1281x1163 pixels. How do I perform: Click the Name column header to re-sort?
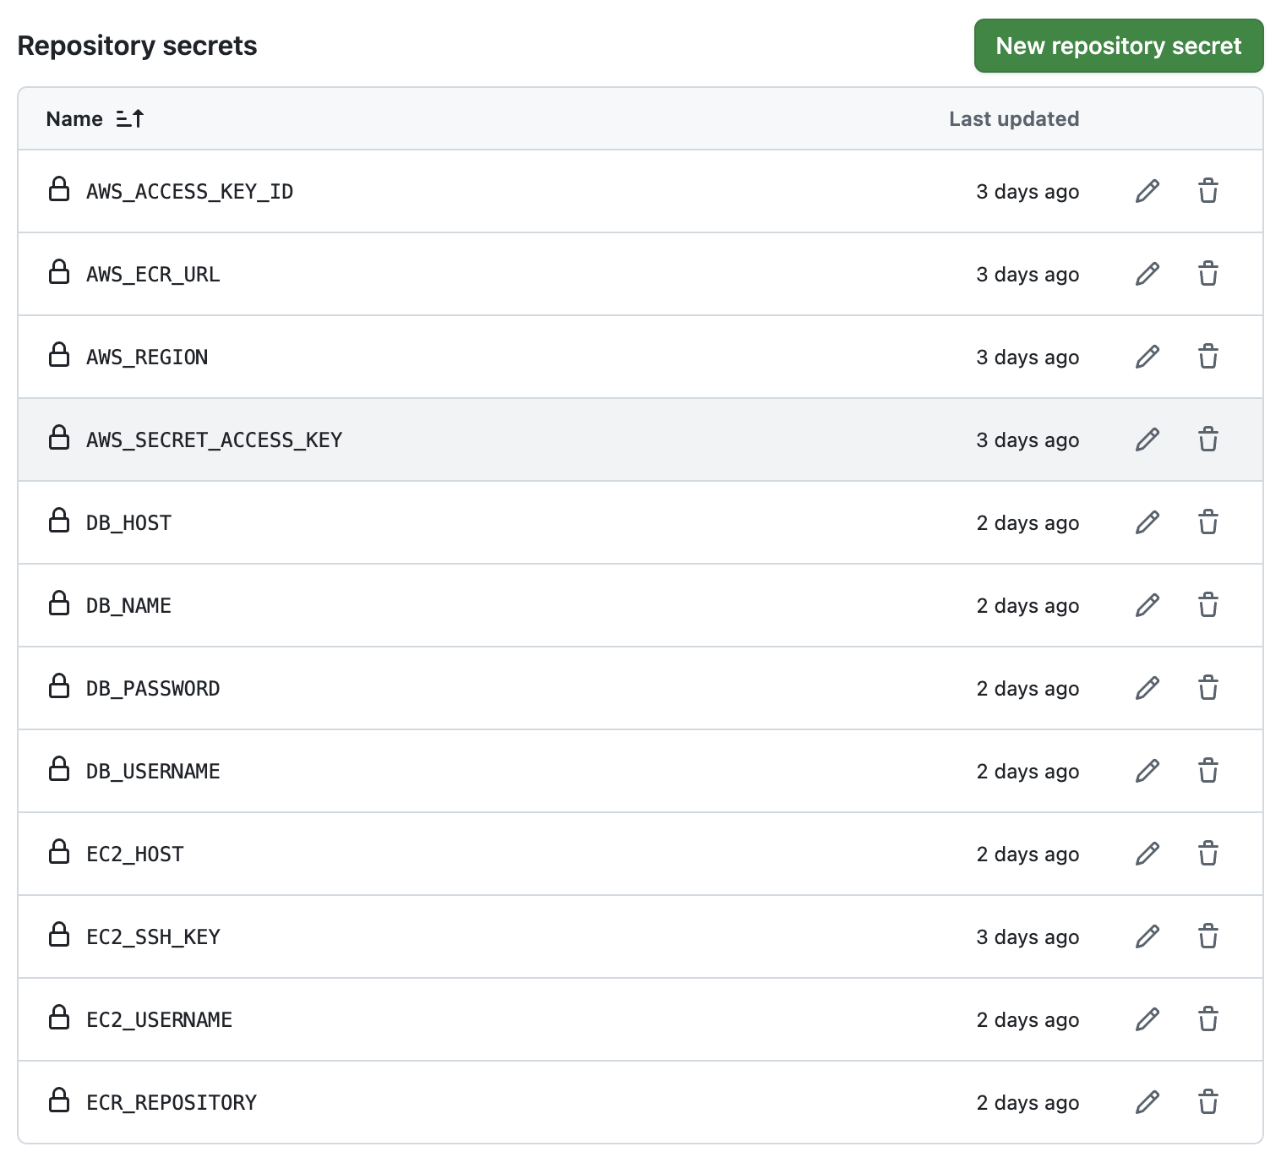76,118
